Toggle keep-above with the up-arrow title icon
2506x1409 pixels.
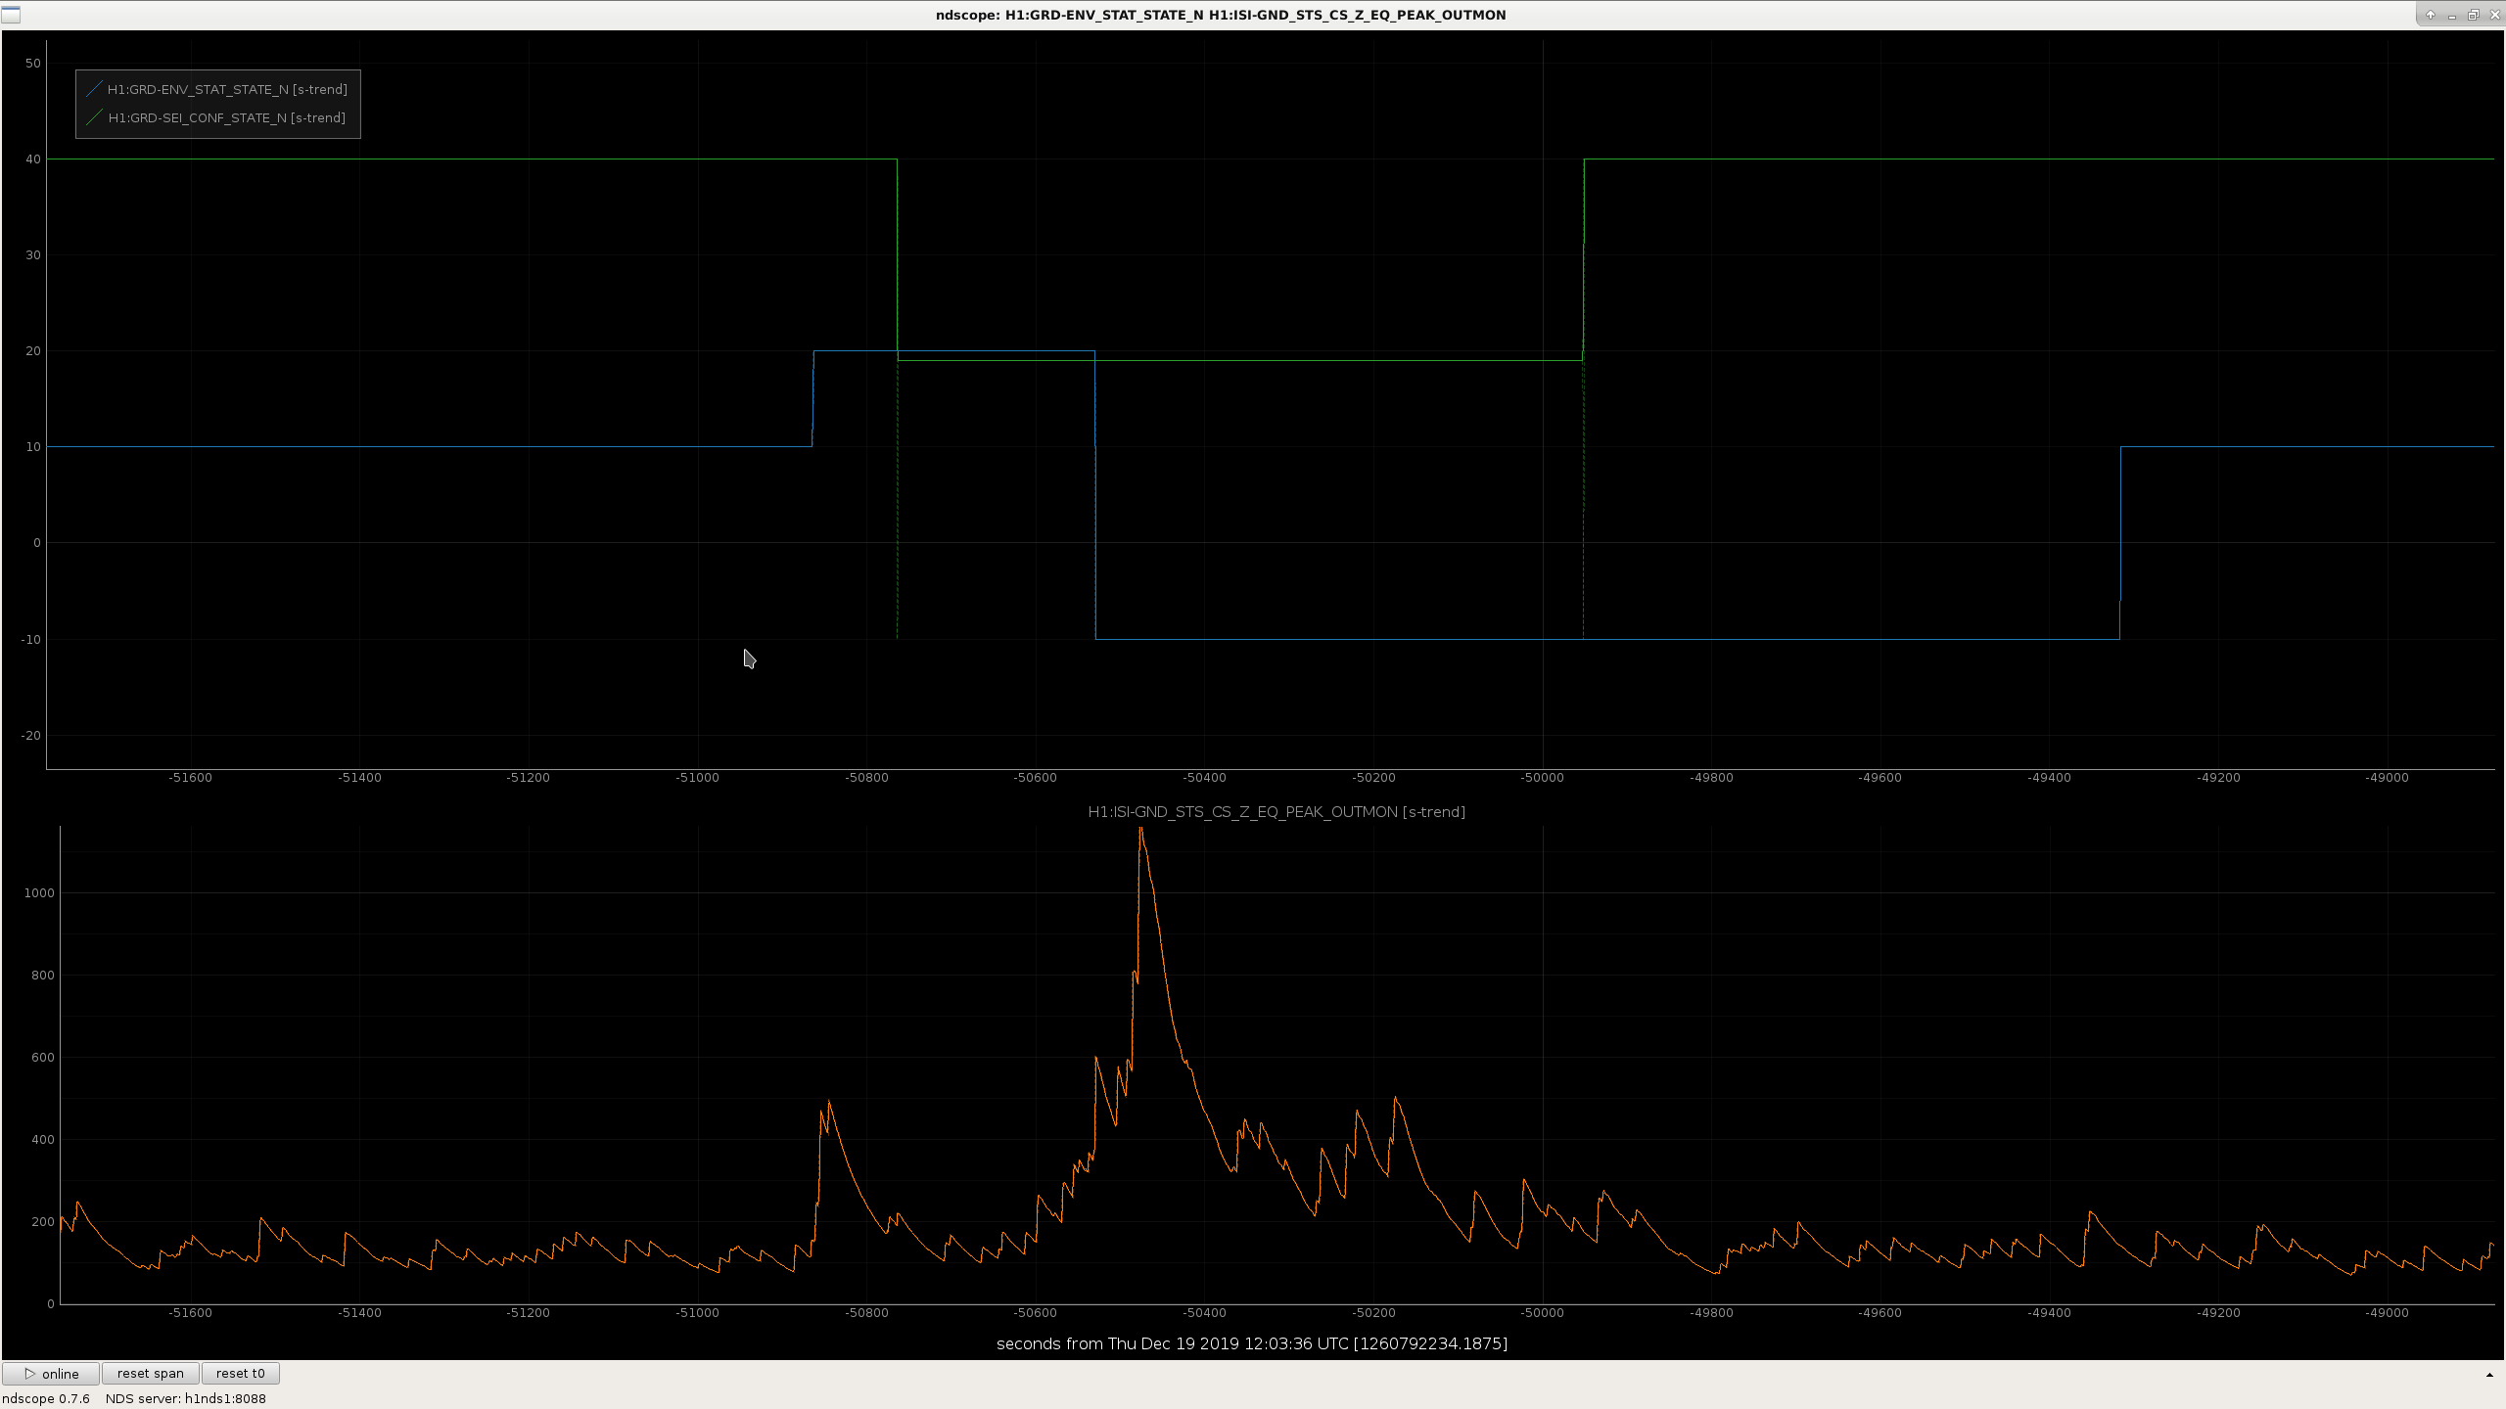(x=2431, y=15)
